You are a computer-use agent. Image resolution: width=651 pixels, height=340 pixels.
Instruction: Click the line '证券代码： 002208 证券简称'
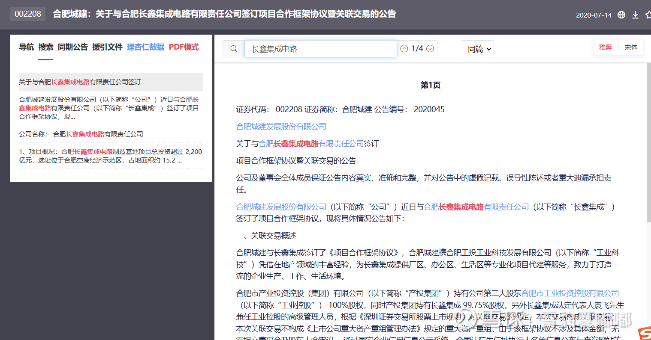tap(341, 109)
